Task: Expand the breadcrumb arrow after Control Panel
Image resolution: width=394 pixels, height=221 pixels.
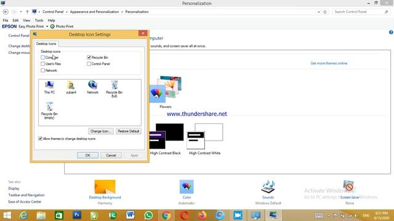Action: pyautogui.click(x=66, y=12)
